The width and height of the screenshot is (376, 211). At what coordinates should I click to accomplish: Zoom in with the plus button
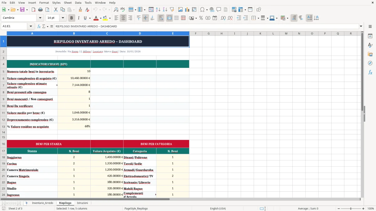(x=363, y=208)
